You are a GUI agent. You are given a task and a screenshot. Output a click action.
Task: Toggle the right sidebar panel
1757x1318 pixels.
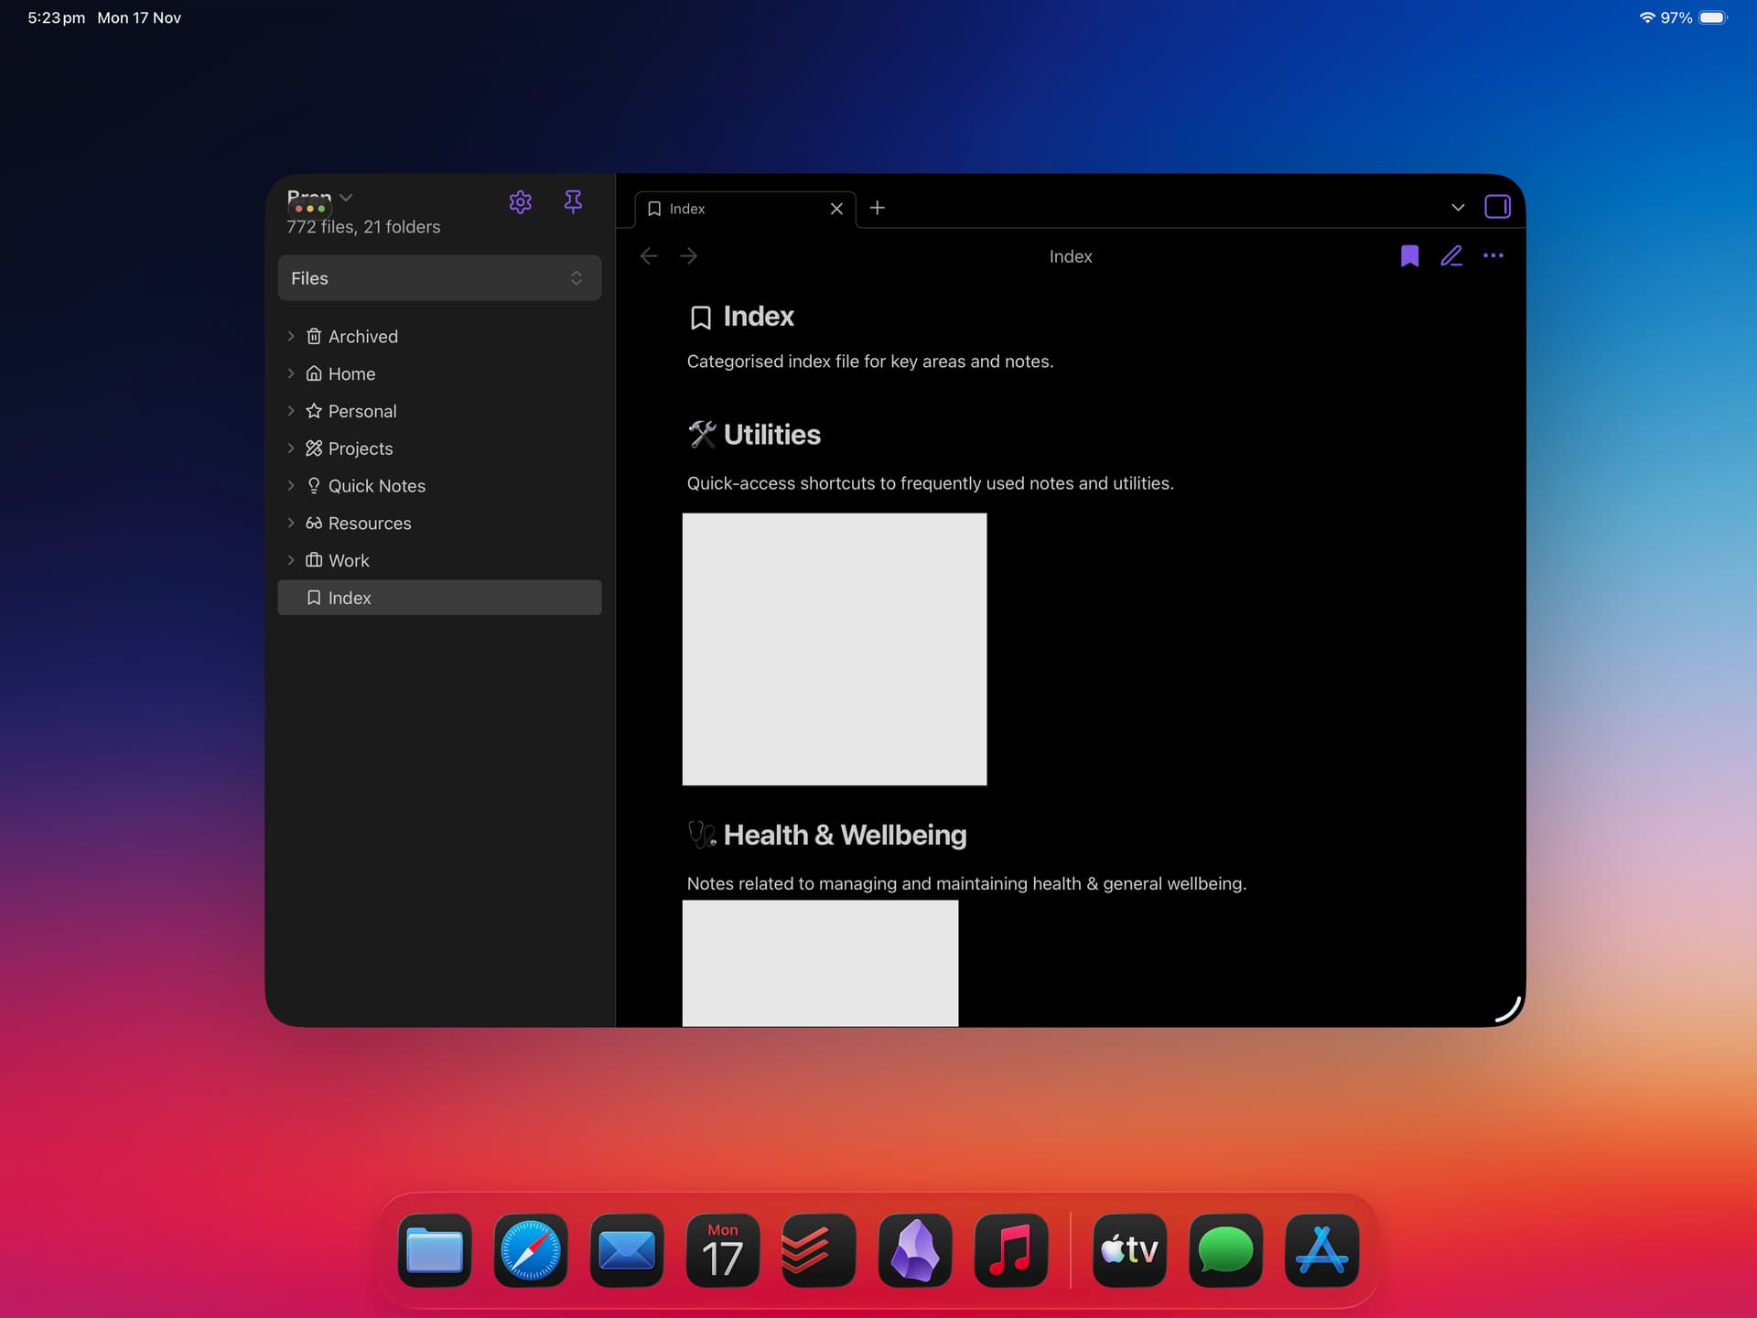coord(1497,207)
